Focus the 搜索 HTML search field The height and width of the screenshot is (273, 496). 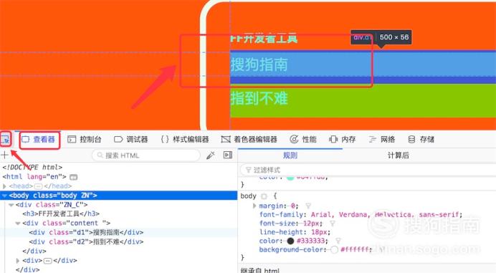pyautogui.click(x=146, y=155)
